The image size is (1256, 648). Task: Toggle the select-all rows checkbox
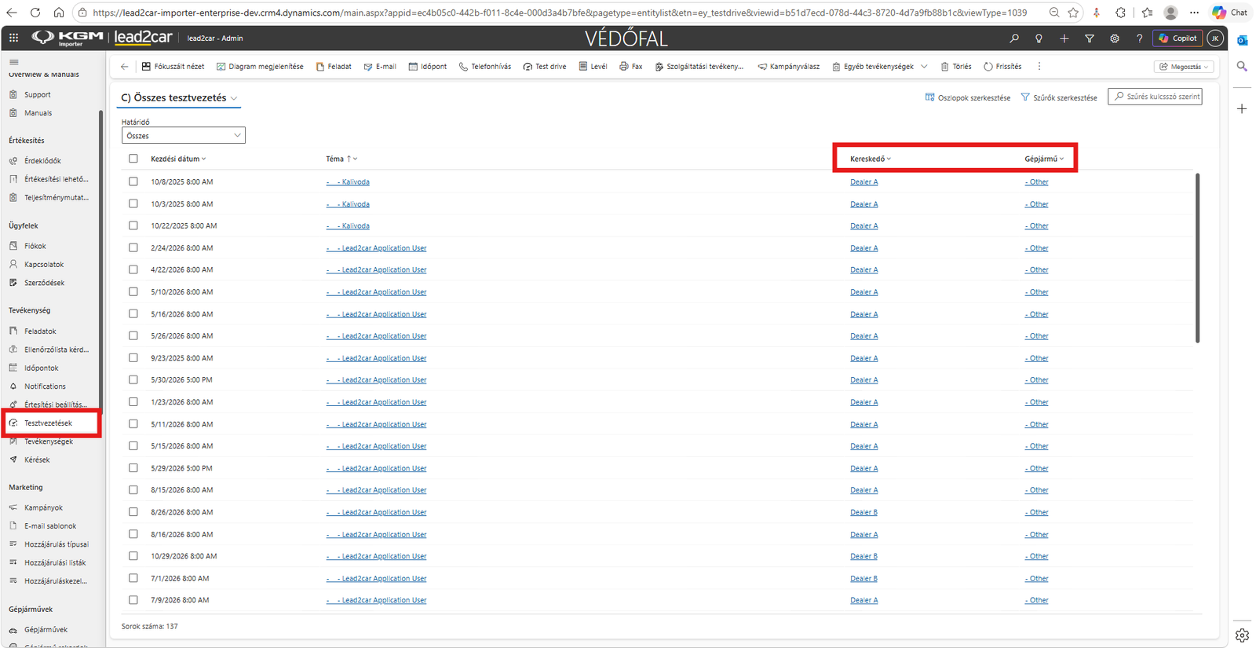click(133, 159)
